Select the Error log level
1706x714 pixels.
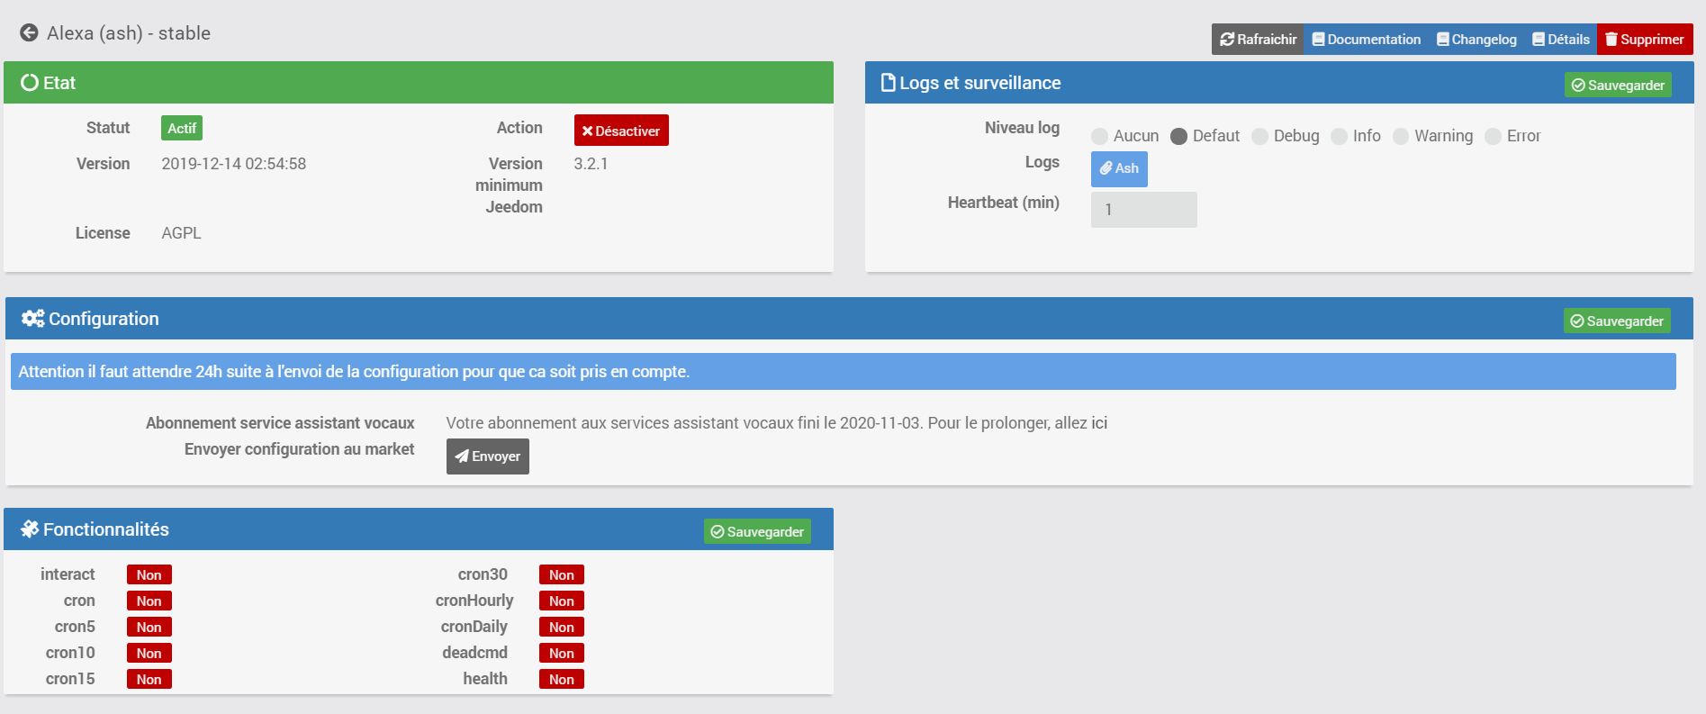tap(1493, 136)
